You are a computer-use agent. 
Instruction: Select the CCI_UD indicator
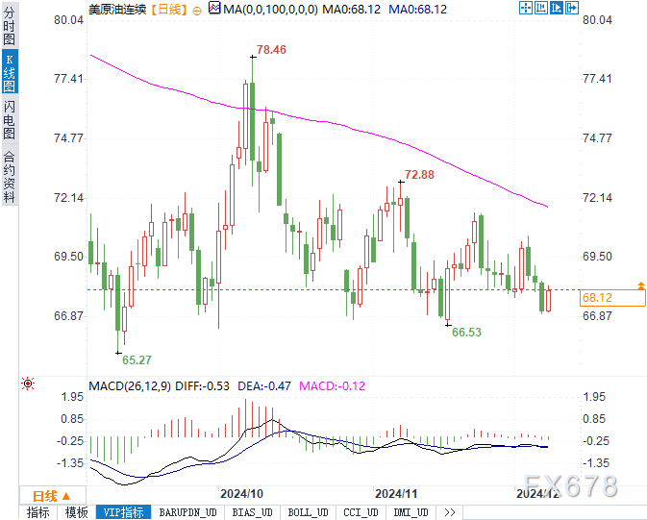[x=361, y=512]
